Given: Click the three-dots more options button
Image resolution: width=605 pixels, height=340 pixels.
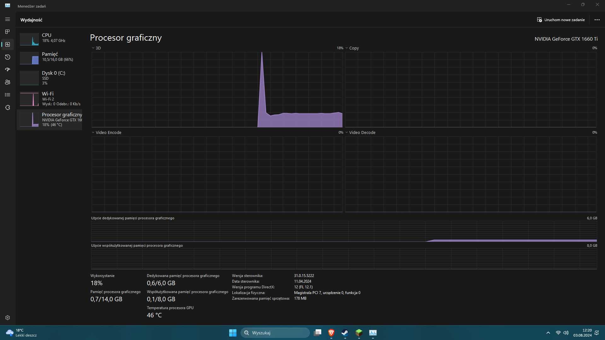Looking at the screenshot, I should click(597, 20).
